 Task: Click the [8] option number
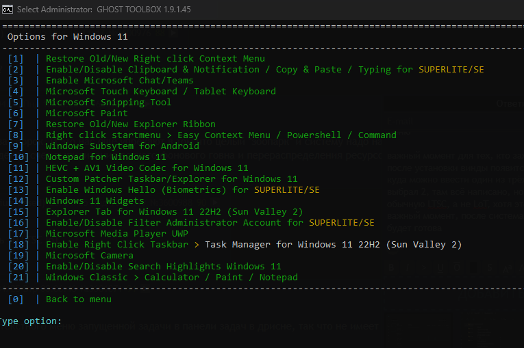tap(16, 135)
